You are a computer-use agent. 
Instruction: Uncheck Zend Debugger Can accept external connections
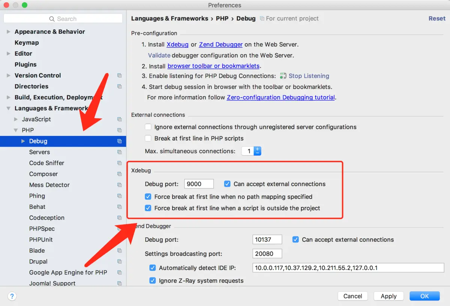(295, 240)
